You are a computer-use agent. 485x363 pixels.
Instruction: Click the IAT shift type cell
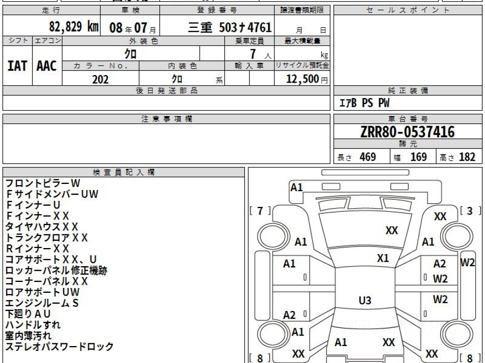pos(17,66)
